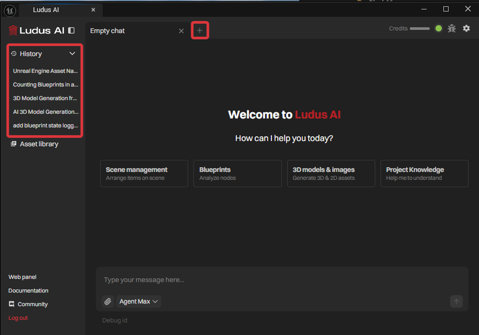Click the Credits progress bar

(419, 28)
